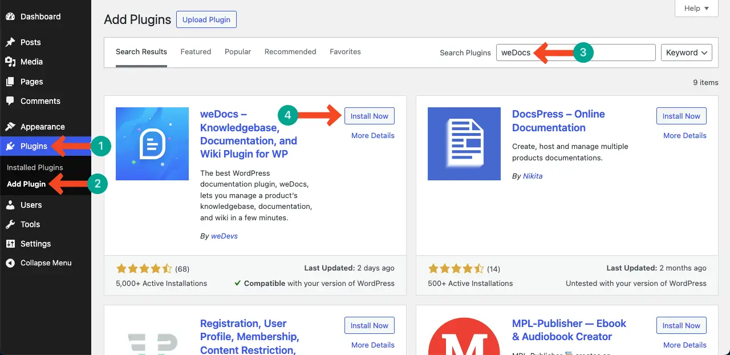
Task: Switch to the Popular tab
Action: coord(238,51)
